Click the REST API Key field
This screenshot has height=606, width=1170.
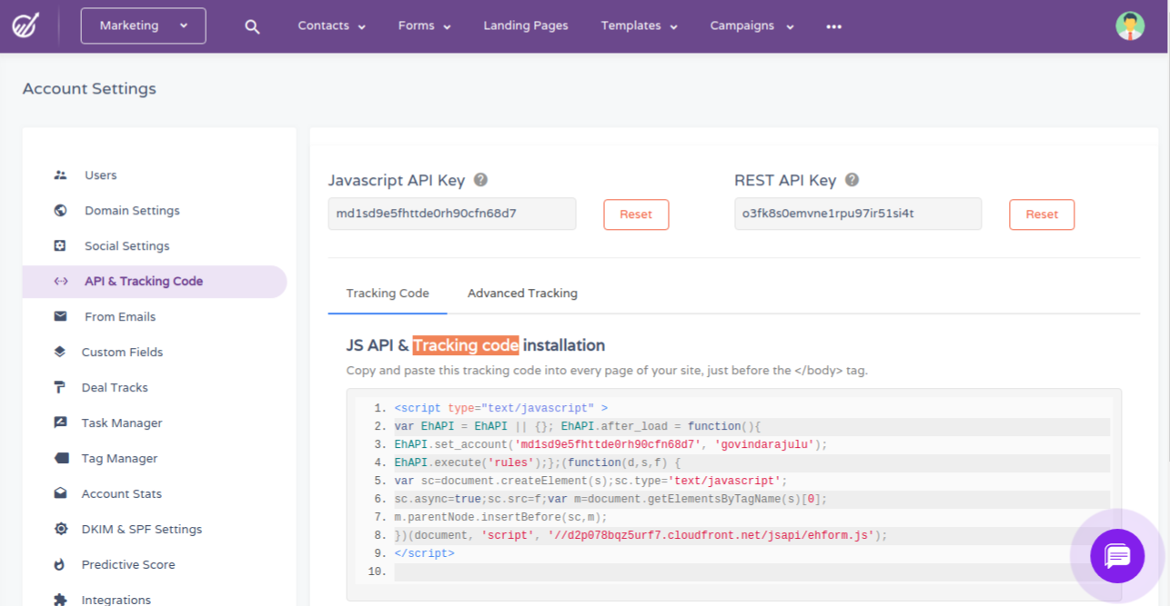858,214
